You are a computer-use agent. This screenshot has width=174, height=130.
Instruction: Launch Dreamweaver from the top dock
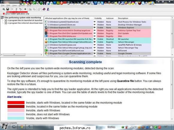58,3
